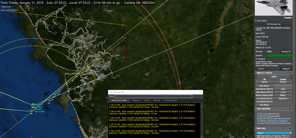The image size is (296, 138).
Task: Set throttle mode to Manual
Action: [283, 82]
